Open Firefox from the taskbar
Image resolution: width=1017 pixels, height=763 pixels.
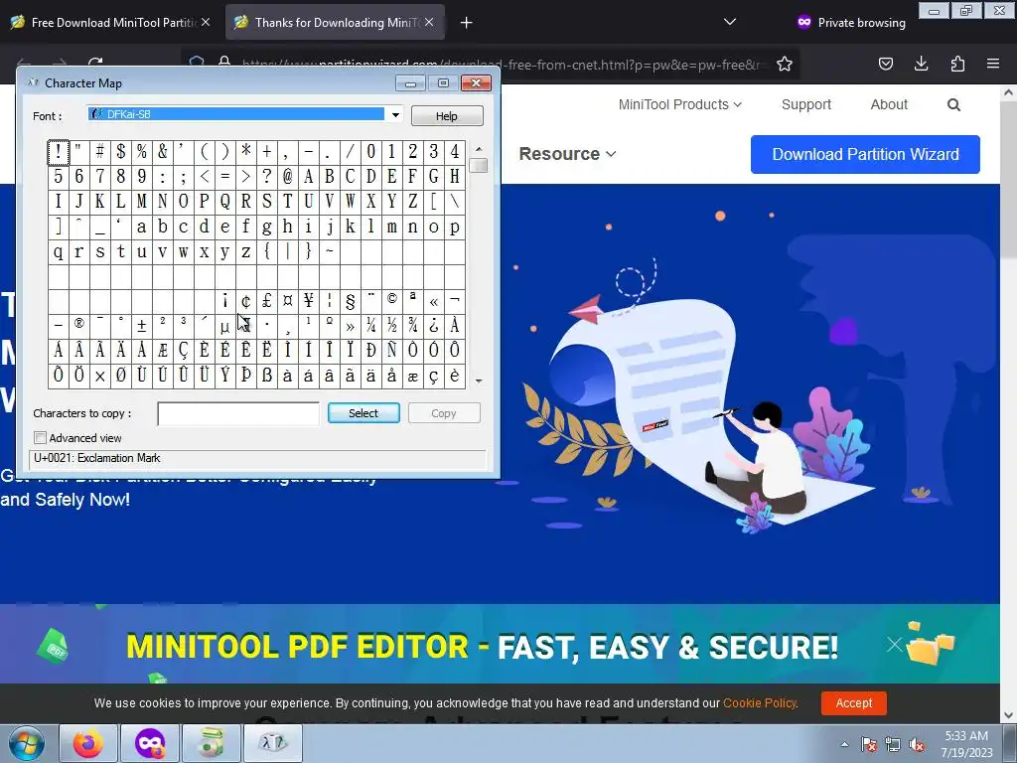88,743
